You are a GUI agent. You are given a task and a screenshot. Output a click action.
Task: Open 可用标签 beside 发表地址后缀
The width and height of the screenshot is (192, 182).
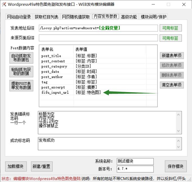(171, 28)
